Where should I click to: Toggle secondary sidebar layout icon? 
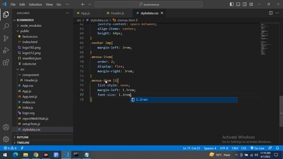point(245,4)
